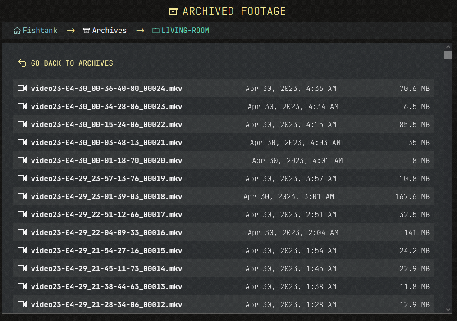
Task: Click the video icon for file 00020.mkv
Action: pos(22,160)
